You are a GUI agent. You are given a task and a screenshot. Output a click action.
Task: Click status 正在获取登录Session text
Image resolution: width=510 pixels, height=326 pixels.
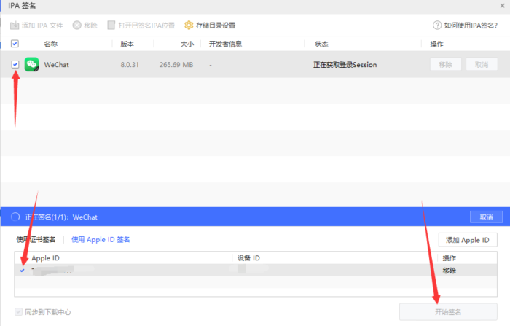click(345, 65)
